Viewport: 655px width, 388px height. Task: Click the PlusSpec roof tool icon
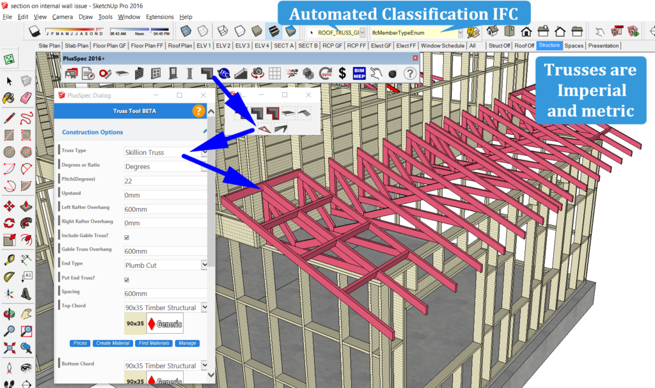[x=207, y=74]
